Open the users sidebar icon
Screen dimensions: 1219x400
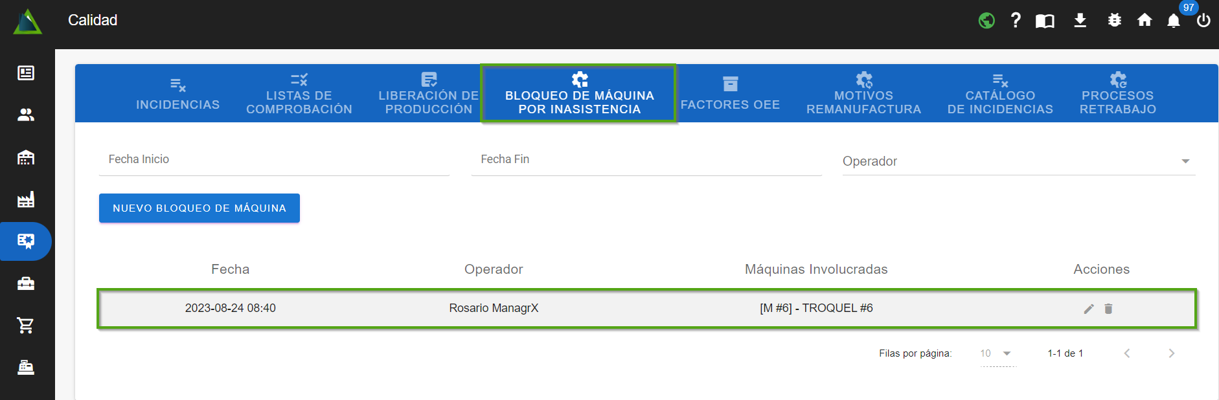(26, 115)
